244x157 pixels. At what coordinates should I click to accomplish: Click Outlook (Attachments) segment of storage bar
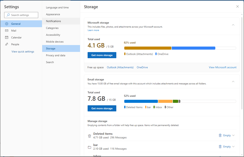[x=148, y=48]
